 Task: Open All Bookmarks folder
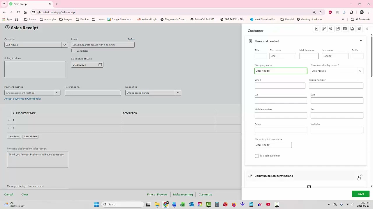click(x=360, y=19)
